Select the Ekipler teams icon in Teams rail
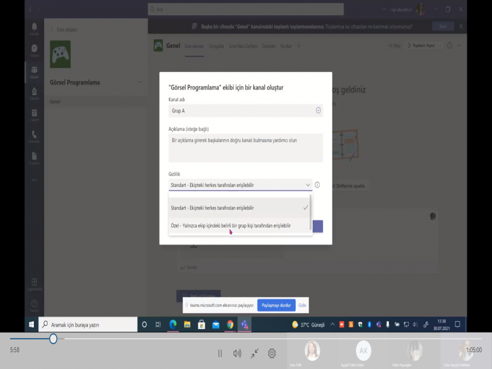Viewport: 492px width, 369px height. point(34,72)
